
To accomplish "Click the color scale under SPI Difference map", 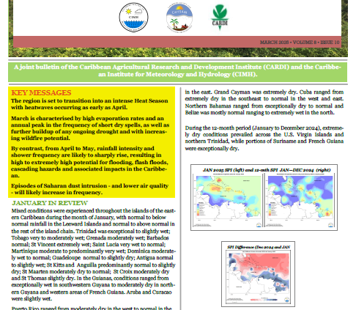I will click(x=264, y=300).
